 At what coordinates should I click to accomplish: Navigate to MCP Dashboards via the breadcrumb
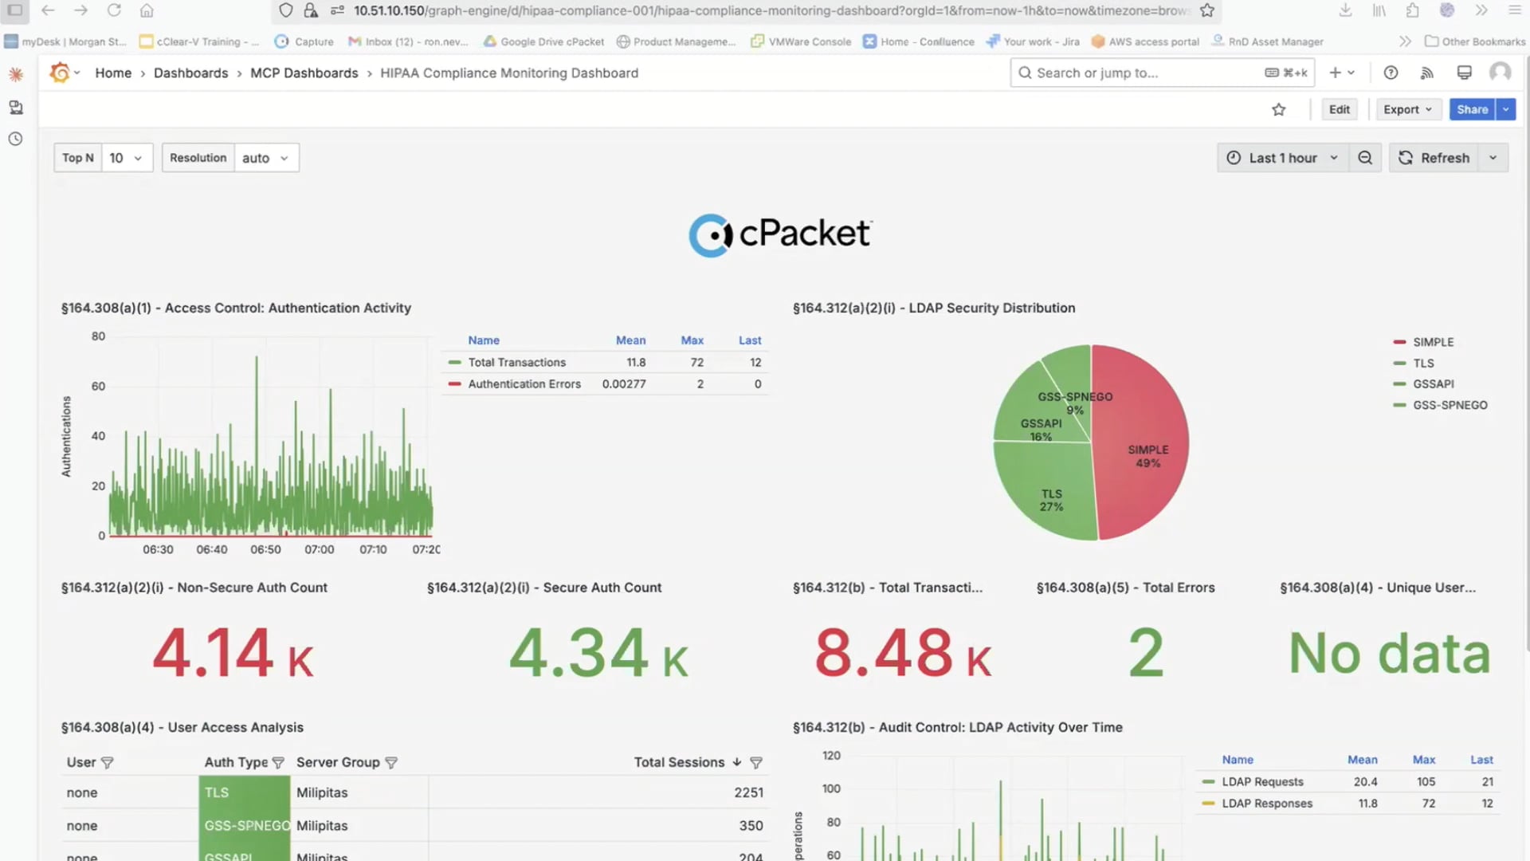tap(304, 73)
